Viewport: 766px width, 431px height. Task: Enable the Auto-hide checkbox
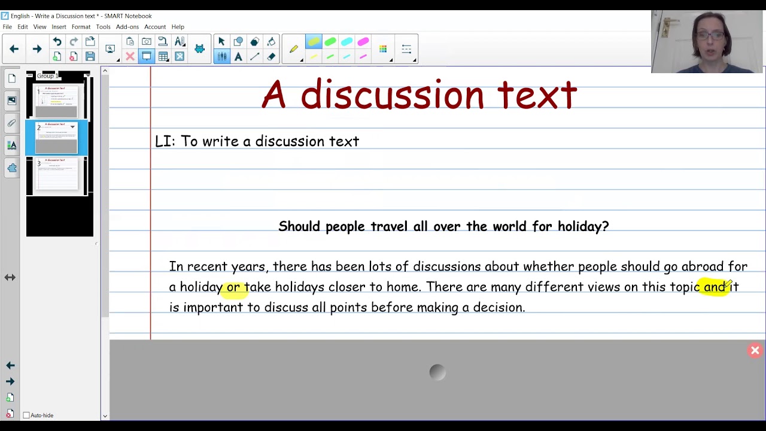click(x=26, y=415)
